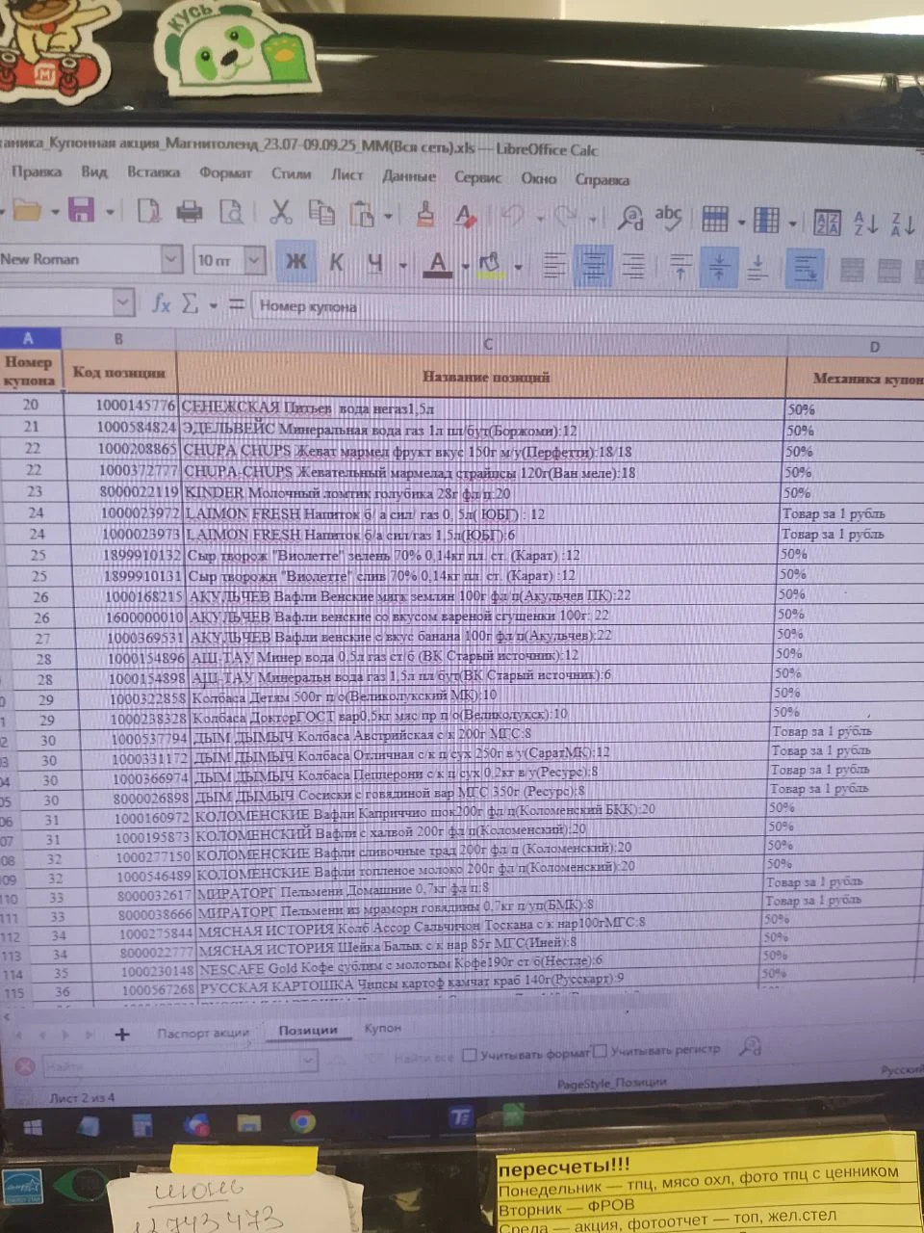This screenshot has height=1233, width=924.
Task: Expand the font size dropdown showing 10 пт
Action: tap(254, 260)
